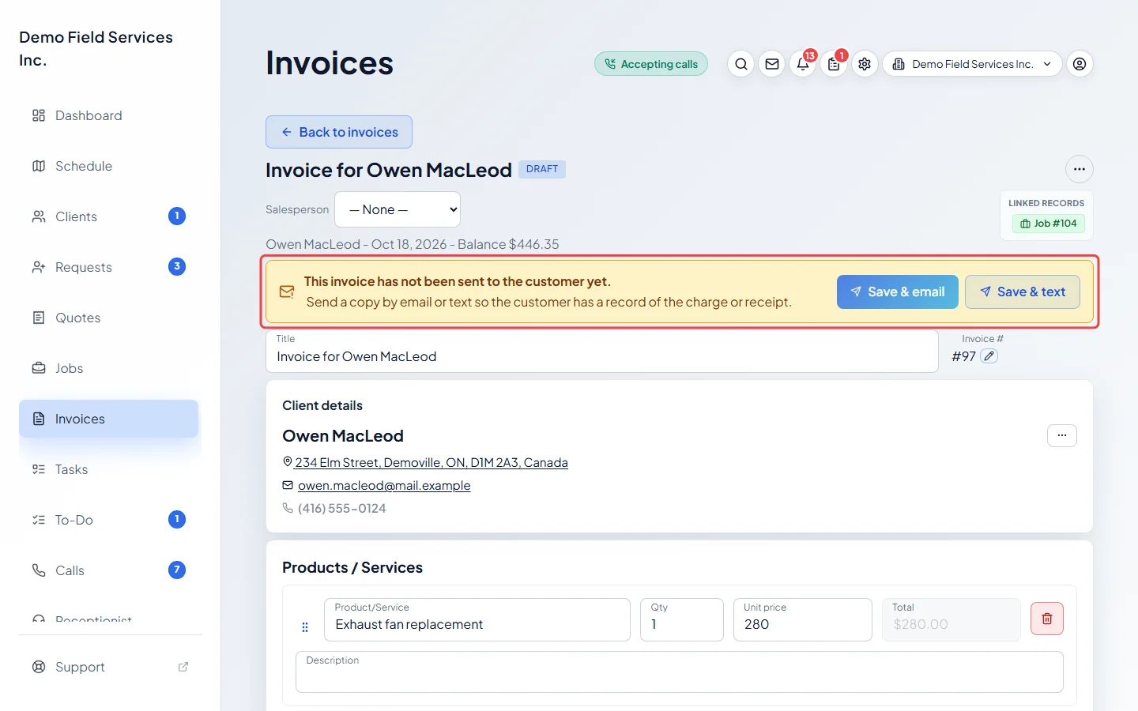Open Tasks in sidebar
Image resolution: width=1138 pixels, height=711 pixels.
pos(108,469)
